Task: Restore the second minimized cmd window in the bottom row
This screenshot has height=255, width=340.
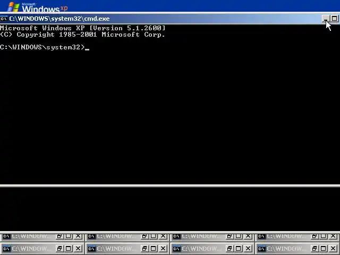Action: click(x=144, y=249)
